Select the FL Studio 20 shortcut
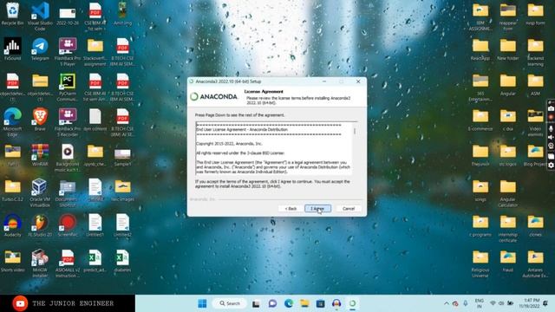This screenshot has width=555, height=312. click(40, 225)
